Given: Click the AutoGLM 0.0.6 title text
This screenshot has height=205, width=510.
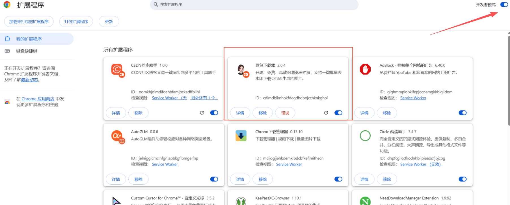Looking at the screenshot, I should (x=144, y=132).
